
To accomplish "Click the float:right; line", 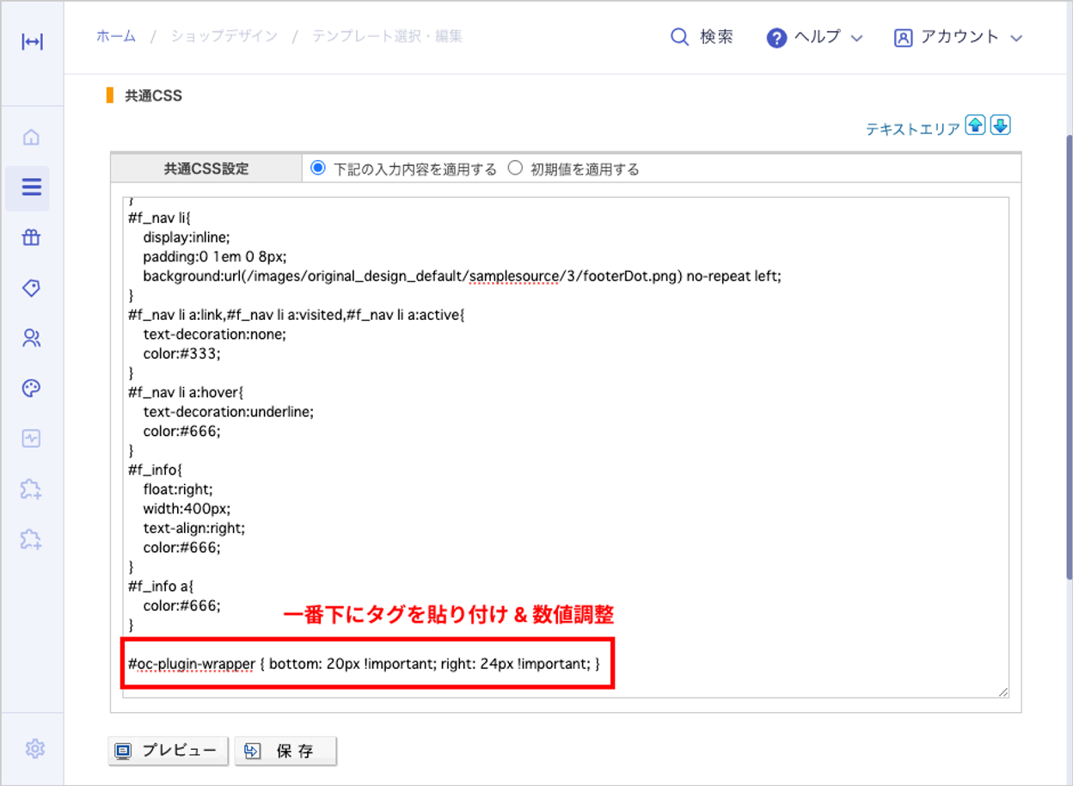I will click(x=178, y=488).
